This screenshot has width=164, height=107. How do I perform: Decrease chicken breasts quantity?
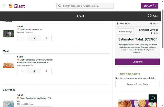(x=23, y=71)
